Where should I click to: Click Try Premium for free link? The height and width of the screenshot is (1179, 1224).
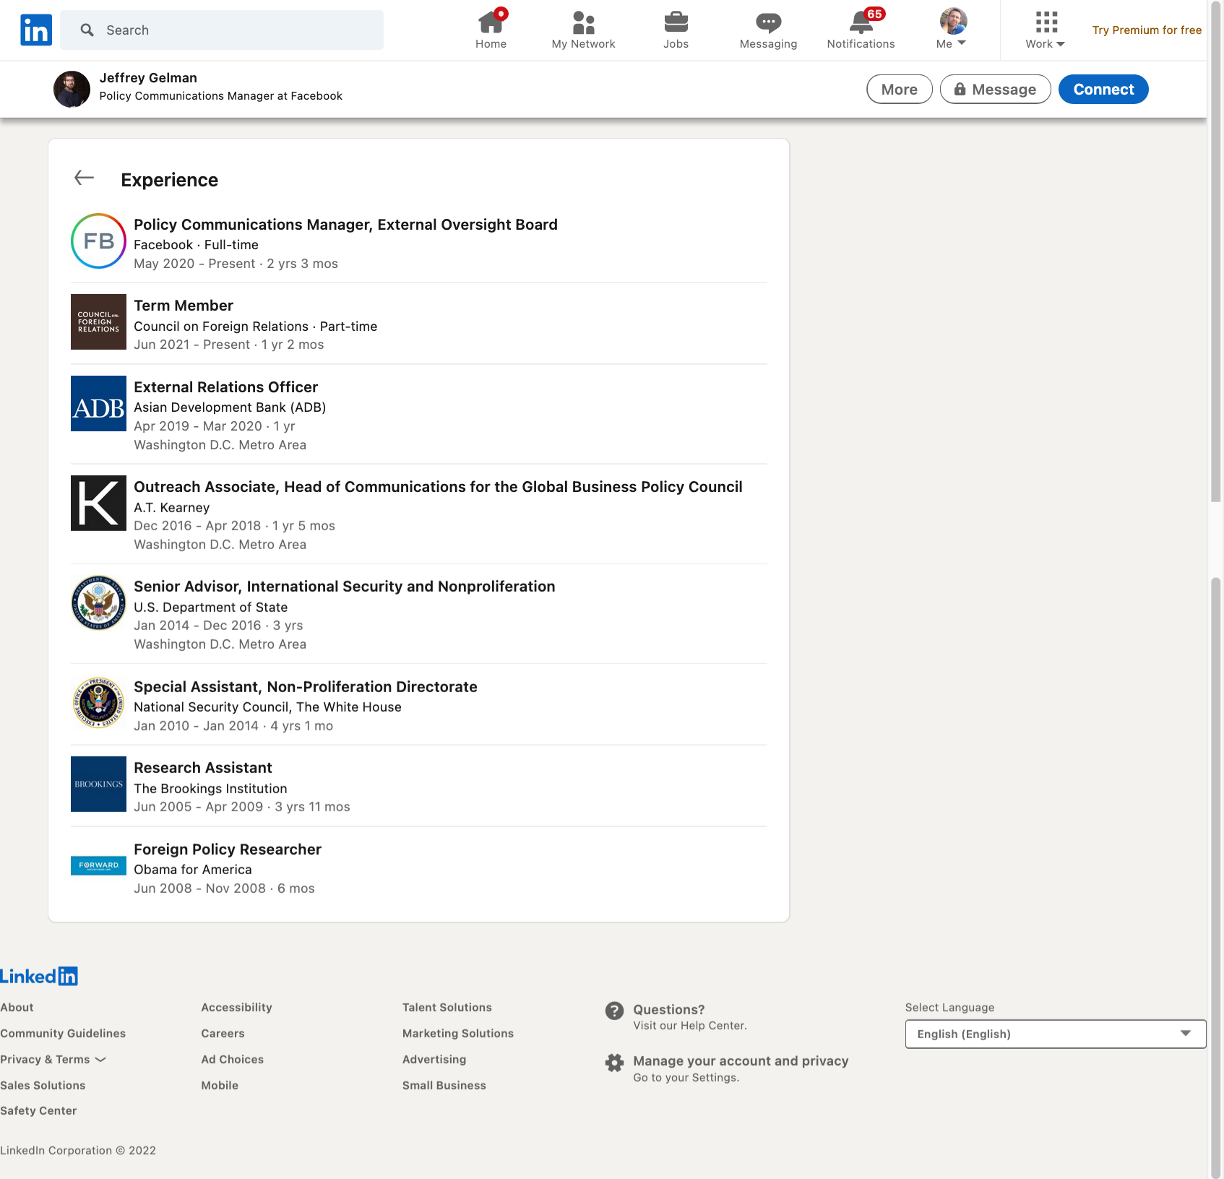pos(1147,30)
